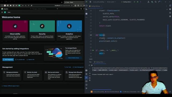The image size is (172, 97).
Task: Open the Stack Management link
Action: pos(78,67)
